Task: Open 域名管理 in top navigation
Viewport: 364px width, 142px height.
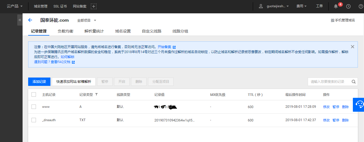Action: tap(41, 6)
